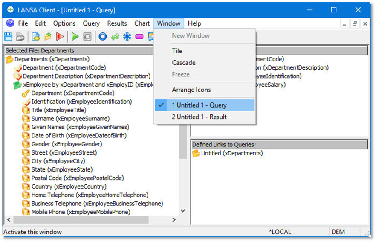Restore the inner query document window
Image resolution: width=376 pixels, height=242 pixels.
click(x=355, y=23)
